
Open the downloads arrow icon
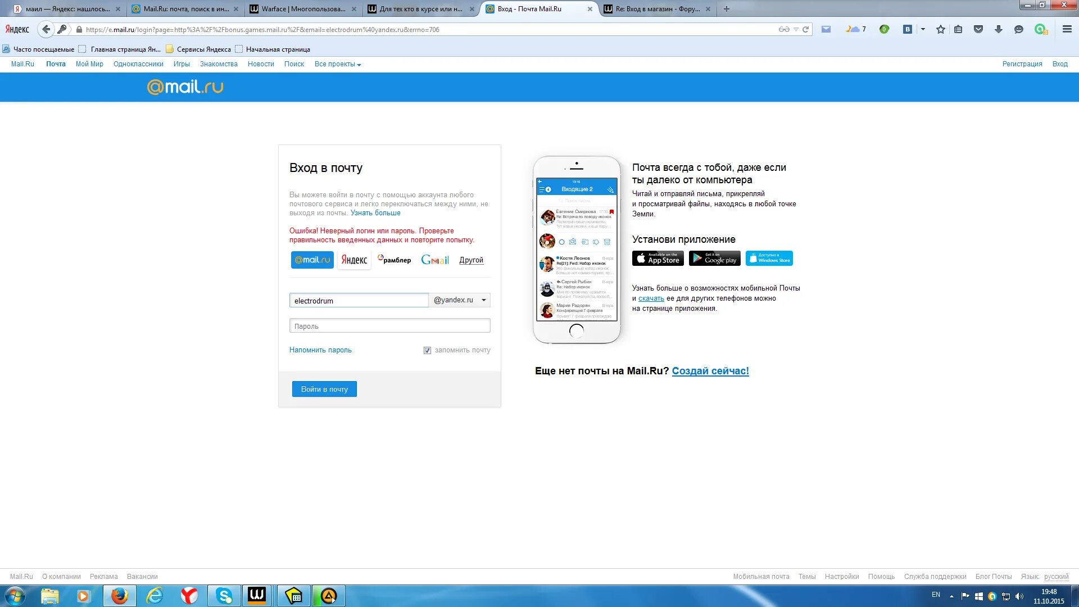pyautogui.click(x=999, y=29)
